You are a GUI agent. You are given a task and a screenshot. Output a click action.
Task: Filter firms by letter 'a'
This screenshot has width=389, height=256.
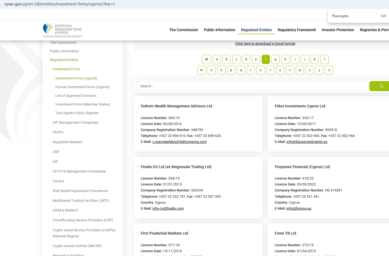tap(217, 59)
